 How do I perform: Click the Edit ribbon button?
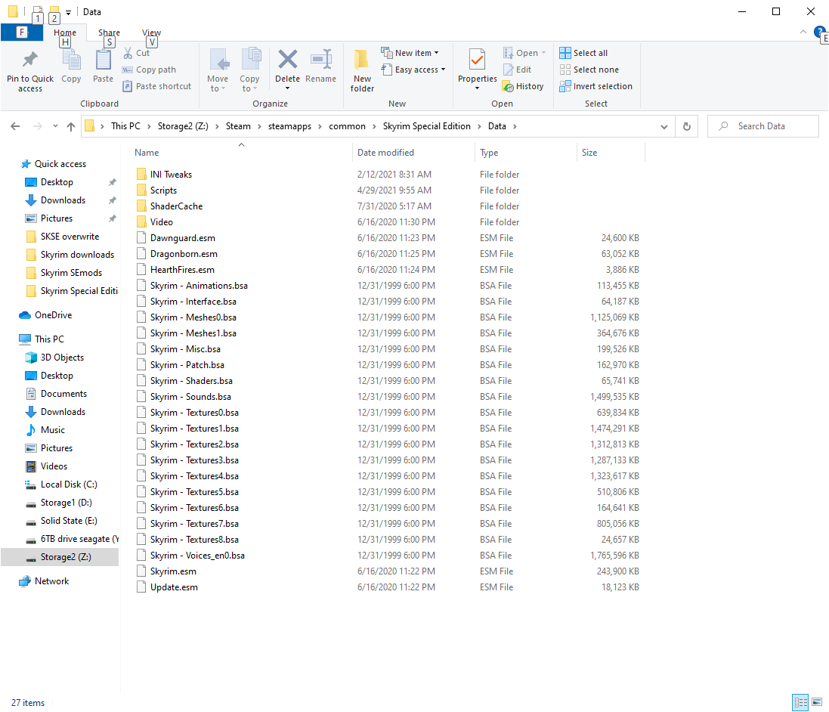coord(518,70)
